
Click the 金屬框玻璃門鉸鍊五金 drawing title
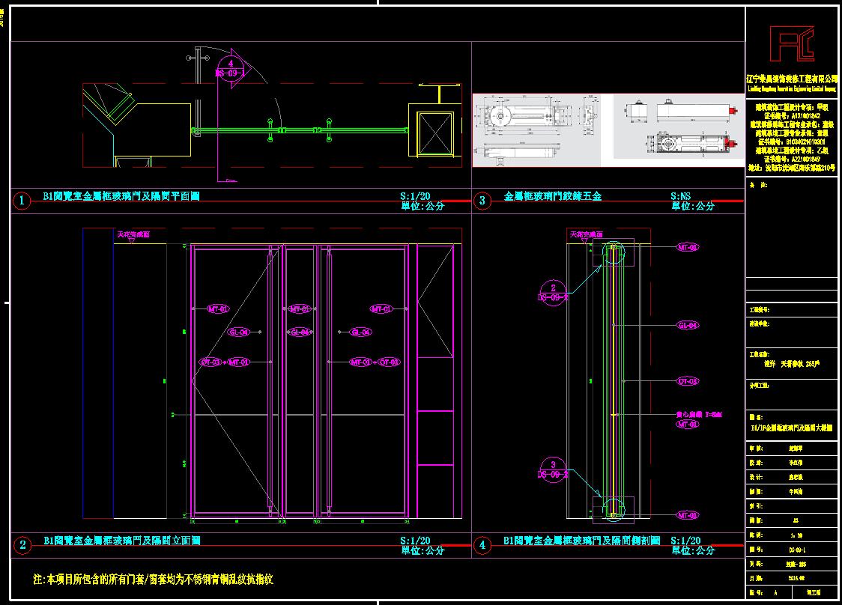point(553,197)
